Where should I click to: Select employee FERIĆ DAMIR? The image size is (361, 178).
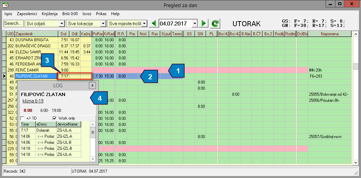[36, 70]
